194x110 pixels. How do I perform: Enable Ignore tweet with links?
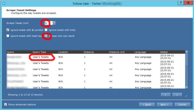46,30
